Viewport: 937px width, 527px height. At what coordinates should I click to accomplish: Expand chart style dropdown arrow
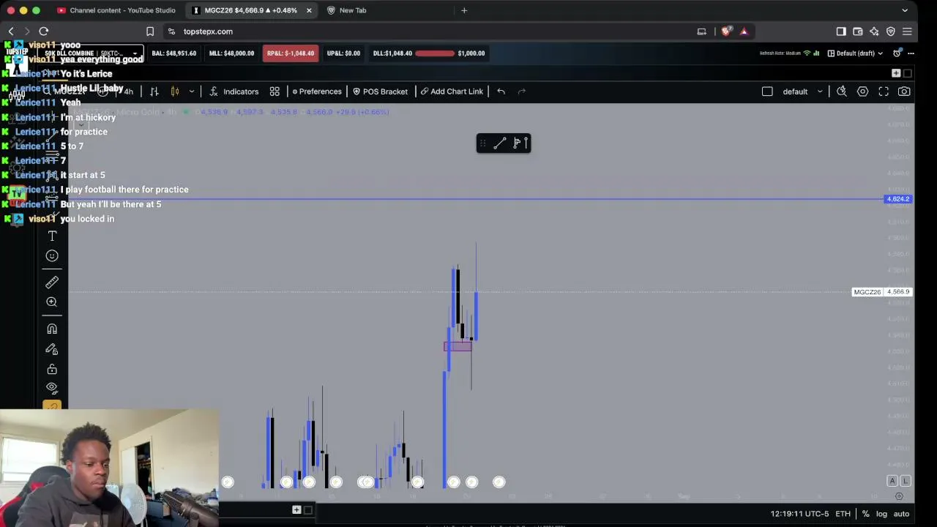pyautogui.click(x=192, y=91)
